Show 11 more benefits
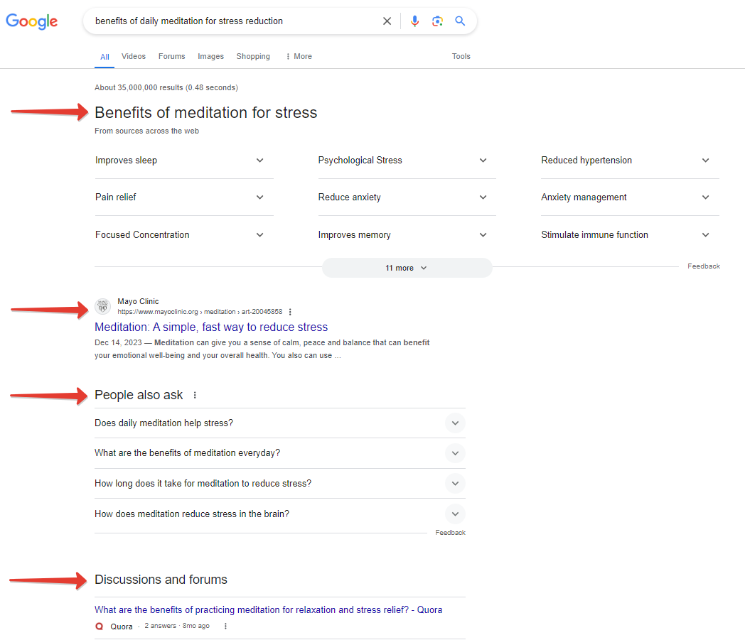The image size is (745, 640). [x=407, y=268]
